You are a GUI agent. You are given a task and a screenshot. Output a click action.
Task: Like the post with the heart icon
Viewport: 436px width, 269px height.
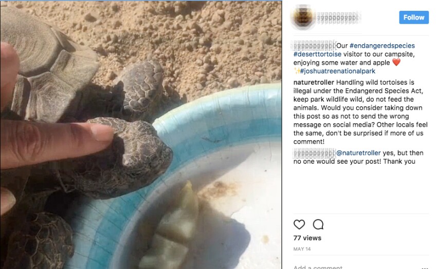tap(299, 224)
